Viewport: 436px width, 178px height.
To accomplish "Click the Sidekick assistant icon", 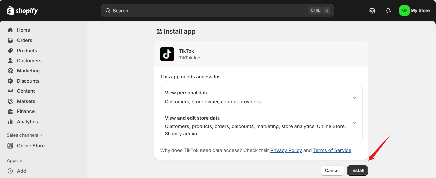I will (x=372, y=11).
